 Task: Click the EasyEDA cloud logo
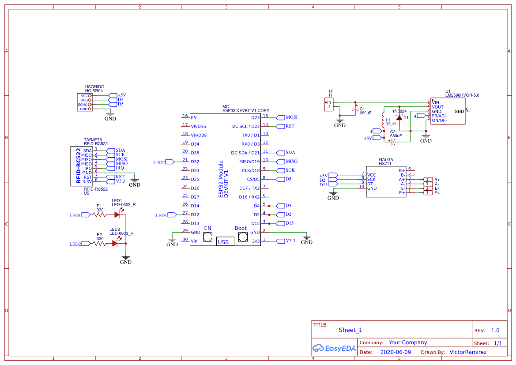318,348
